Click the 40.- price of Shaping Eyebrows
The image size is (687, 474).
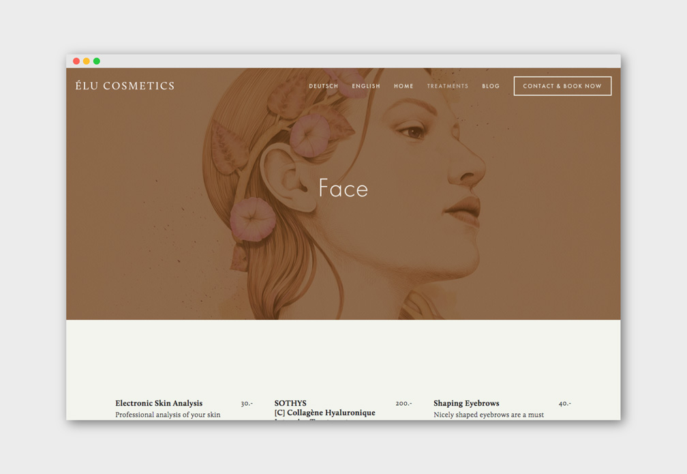tap(565, 403)
